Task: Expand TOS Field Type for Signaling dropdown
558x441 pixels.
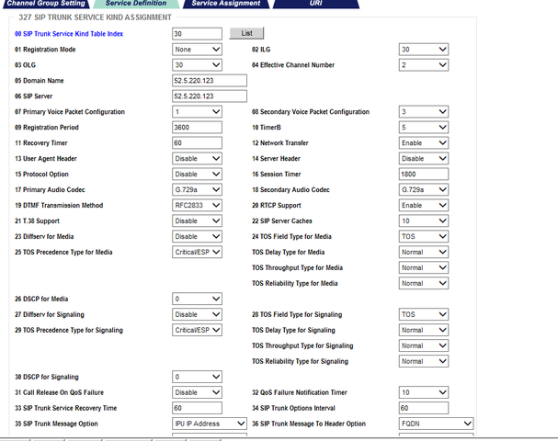Action: tap(424, 314)
